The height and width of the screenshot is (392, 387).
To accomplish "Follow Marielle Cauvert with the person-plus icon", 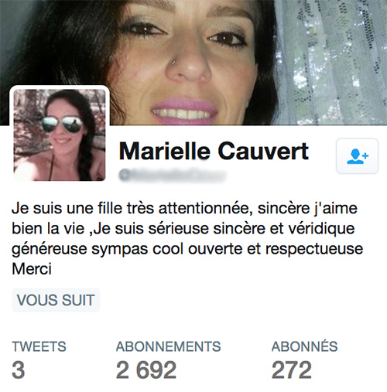I will pos(357,156).
